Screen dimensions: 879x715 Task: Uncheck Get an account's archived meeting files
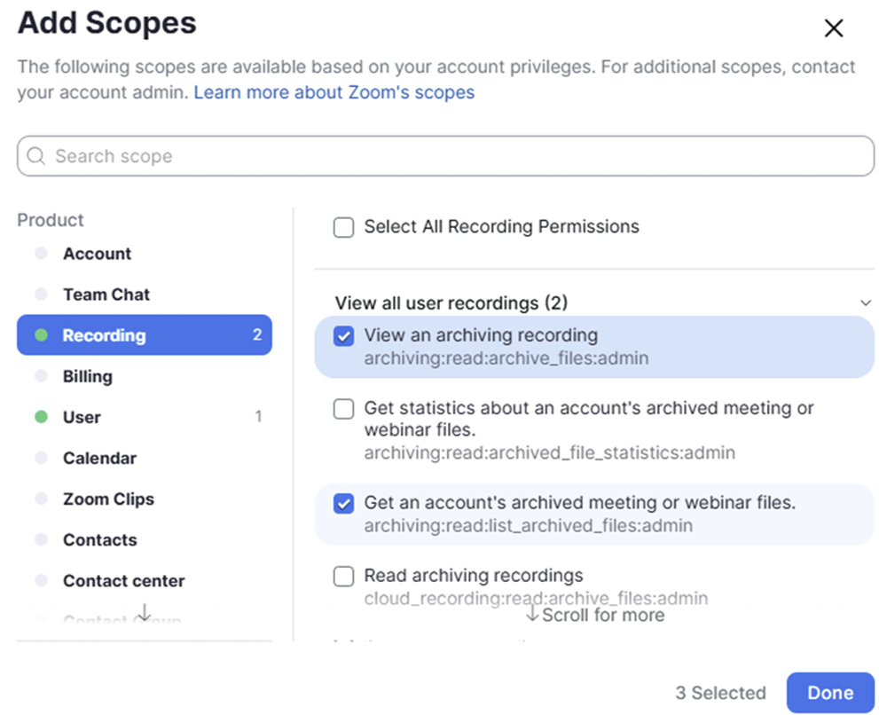[x=343, y=504]
